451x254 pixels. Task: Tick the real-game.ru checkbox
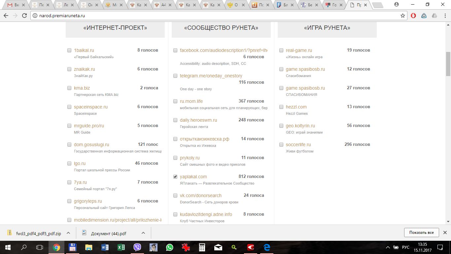[281, 51]
